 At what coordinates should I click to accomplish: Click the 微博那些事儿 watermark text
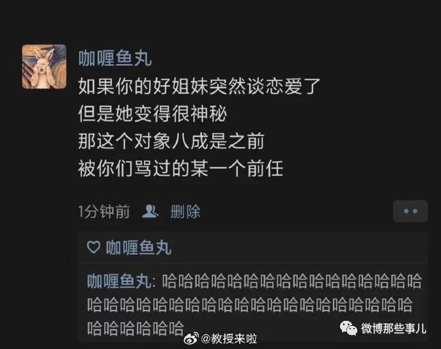click(394, 328)
